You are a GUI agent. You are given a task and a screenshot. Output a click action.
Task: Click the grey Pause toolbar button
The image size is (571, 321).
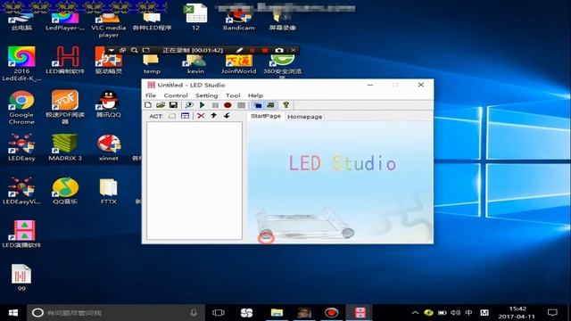(x=215, y=105)
